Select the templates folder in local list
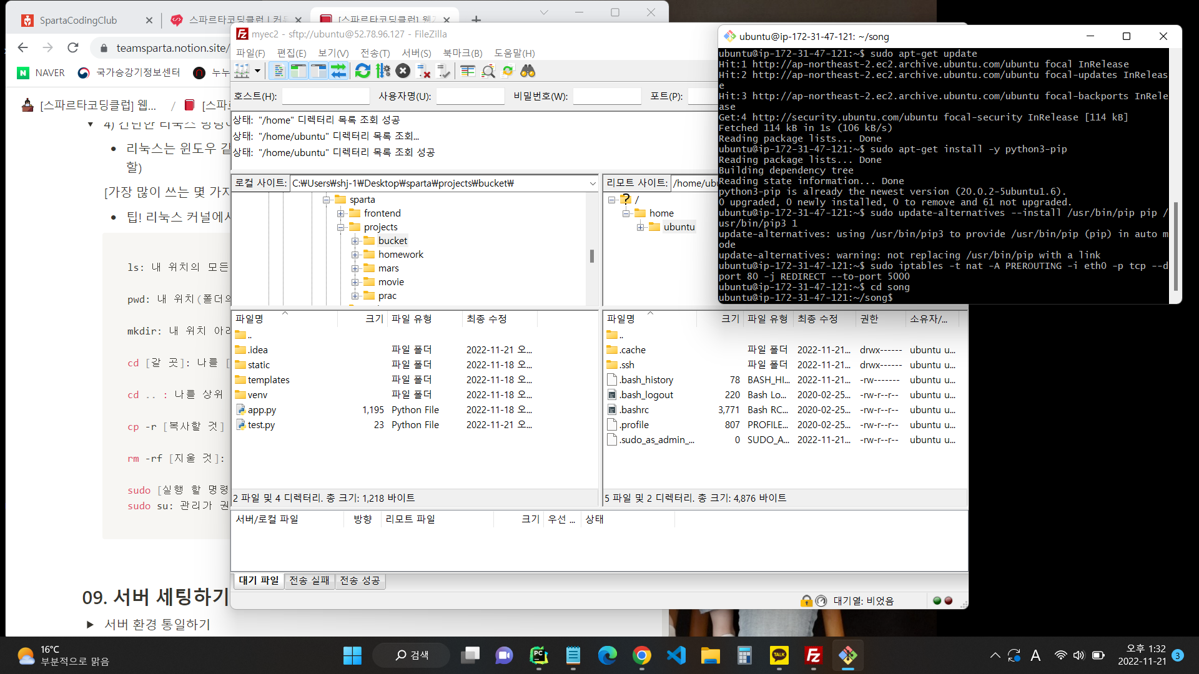 click(269, 380)
